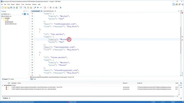Switch to the XSLT Debugger perspective icon
Image resolution: width=184 pixels, height=103 pixels.
pos(177,5)
